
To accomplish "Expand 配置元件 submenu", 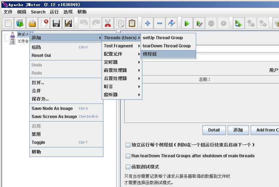I will pos(122,54).
